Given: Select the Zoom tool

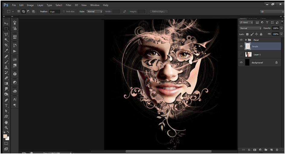Looking at the screenshot, I should pyautogui.click(x=6, y=128).
